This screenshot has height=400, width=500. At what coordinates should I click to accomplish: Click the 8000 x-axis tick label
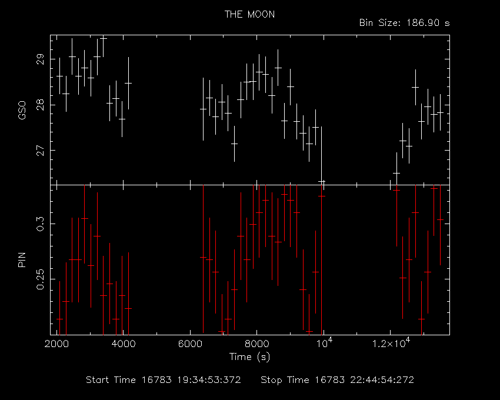[x=257, y=344]
